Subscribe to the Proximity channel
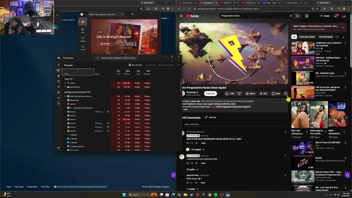 210,94
